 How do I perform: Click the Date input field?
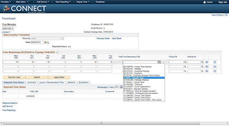click(37, 42)
